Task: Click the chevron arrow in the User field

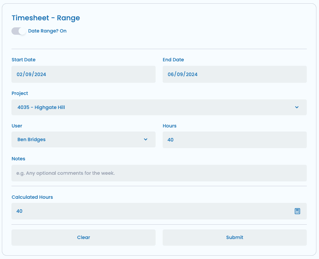Action: [145, 140]
